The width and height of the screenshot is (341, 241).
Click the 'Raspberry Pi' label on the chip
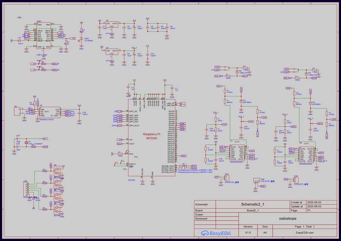(152, 134)
